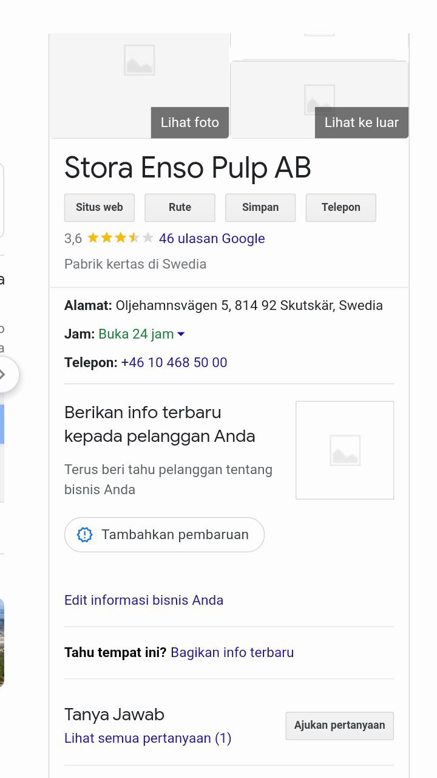This screenshot has width=437, height=778.
Task: Open Lihat foto to view photos
Action: [x=190, y=122]
